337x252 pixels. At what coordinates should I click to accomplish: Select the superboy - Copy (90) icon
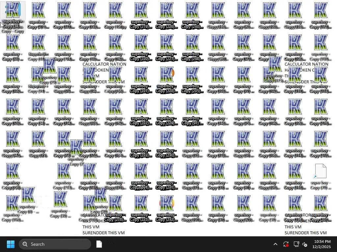(244, 15)
